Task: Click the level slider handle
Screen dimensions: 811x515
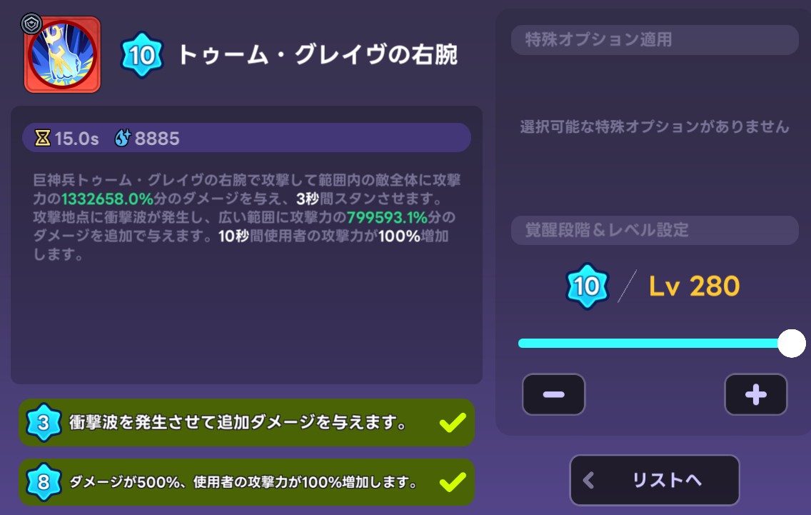Action: point(791,343)
